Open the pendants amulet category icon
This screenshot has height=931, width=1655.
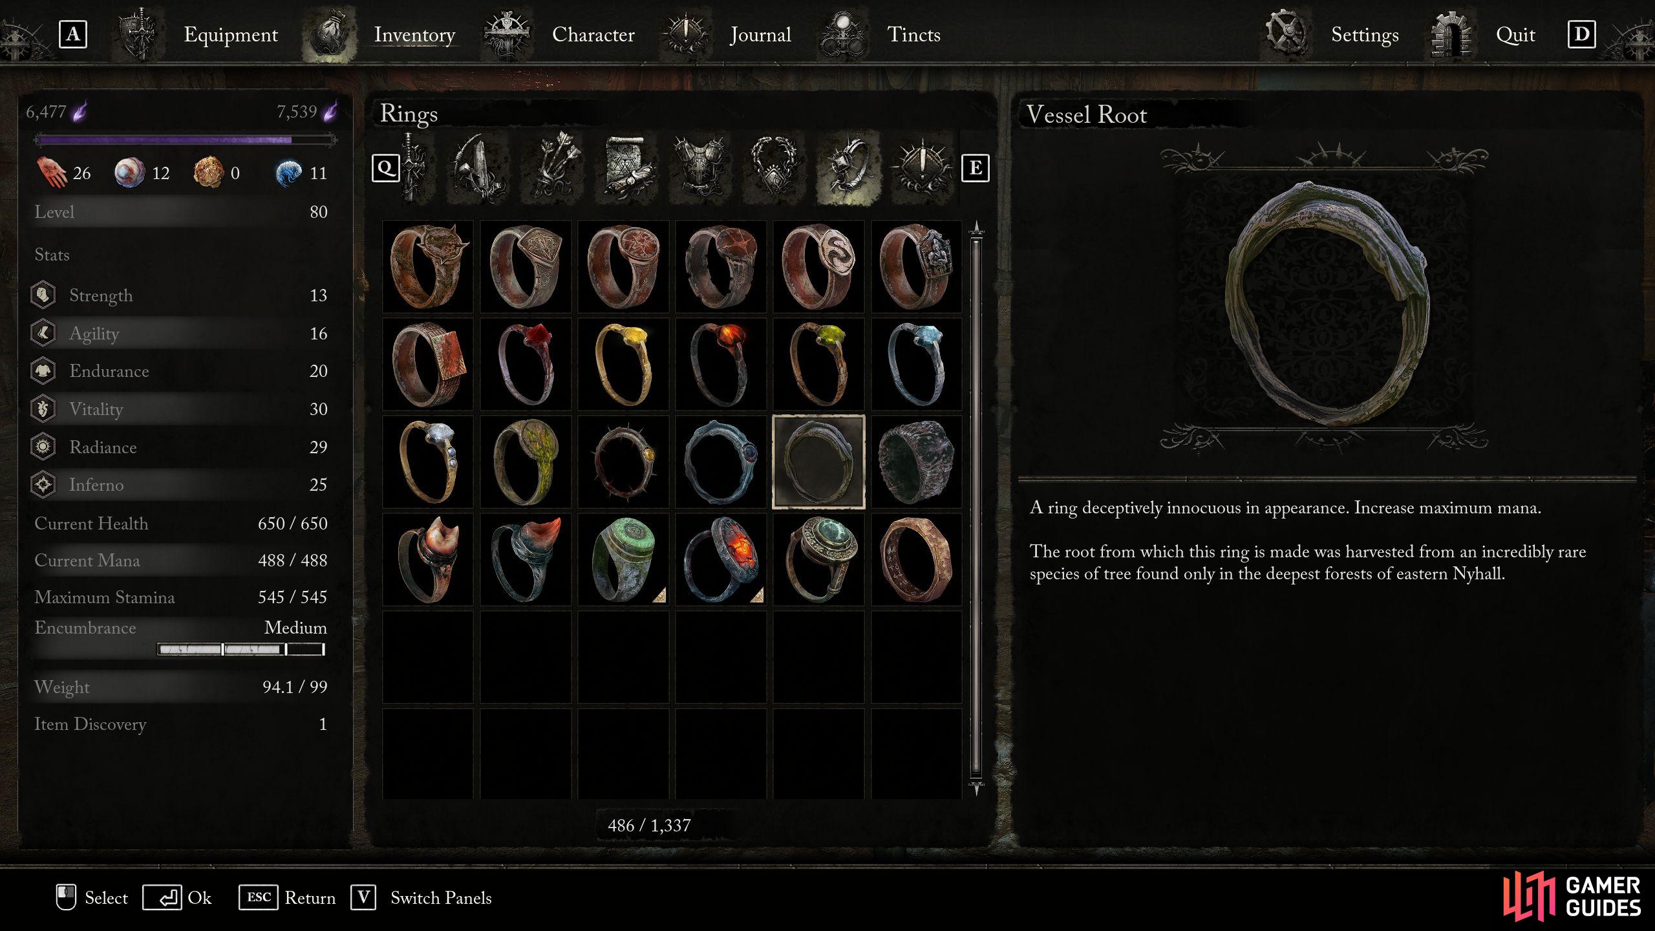(774, 168)
